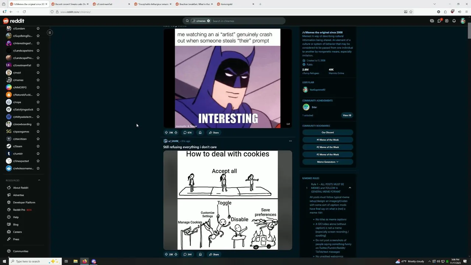This screenshot has height=265, width=471.
Task: Open the browser hamburger application menu
Action: click(x=466, y=12)
